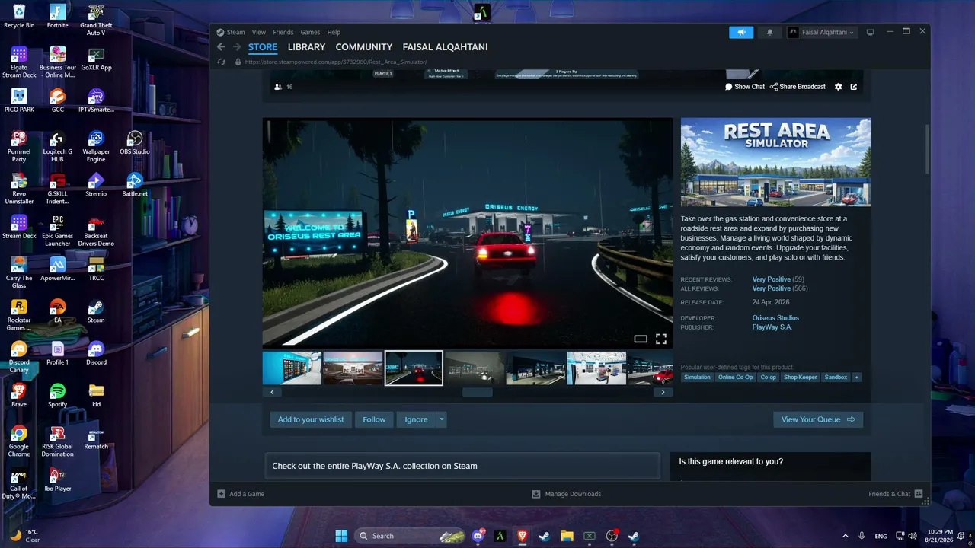Open Epic Games Launcher desktop icon
The width and height of the screenshot is (975, 548).
57,231
